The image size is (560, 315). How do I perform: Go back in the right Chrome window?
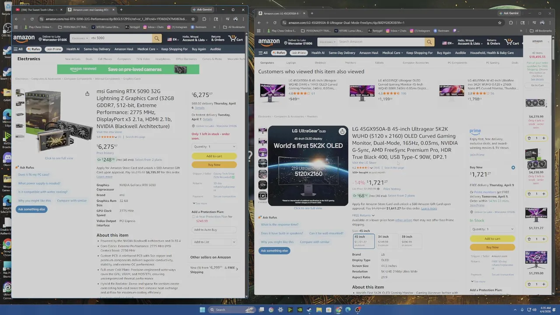click(259, 23)
